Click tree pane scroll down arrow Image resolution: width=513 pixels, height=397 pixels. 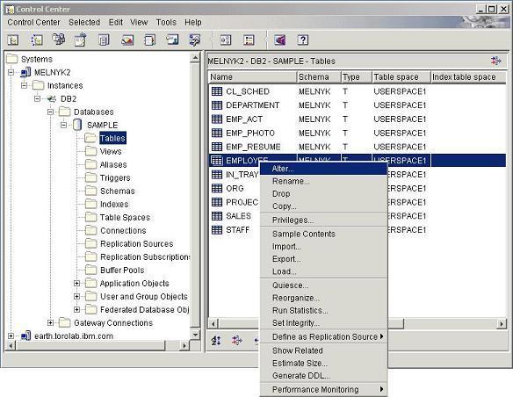pos(195,335)
